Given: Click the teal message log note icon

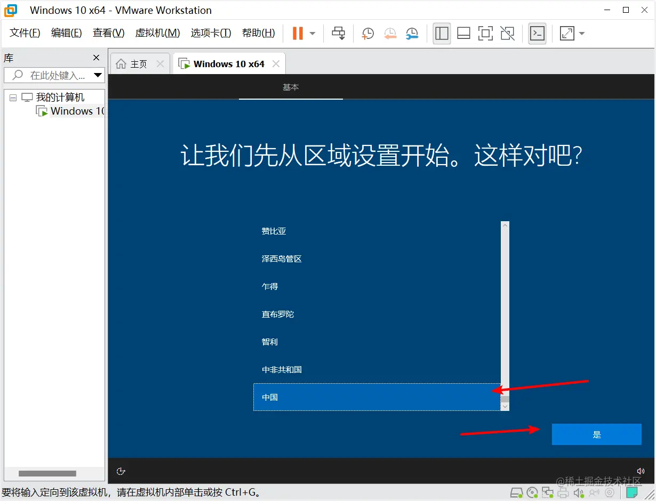Looking at the screenshot, I should pyautogui.click(x=631, y=492).
